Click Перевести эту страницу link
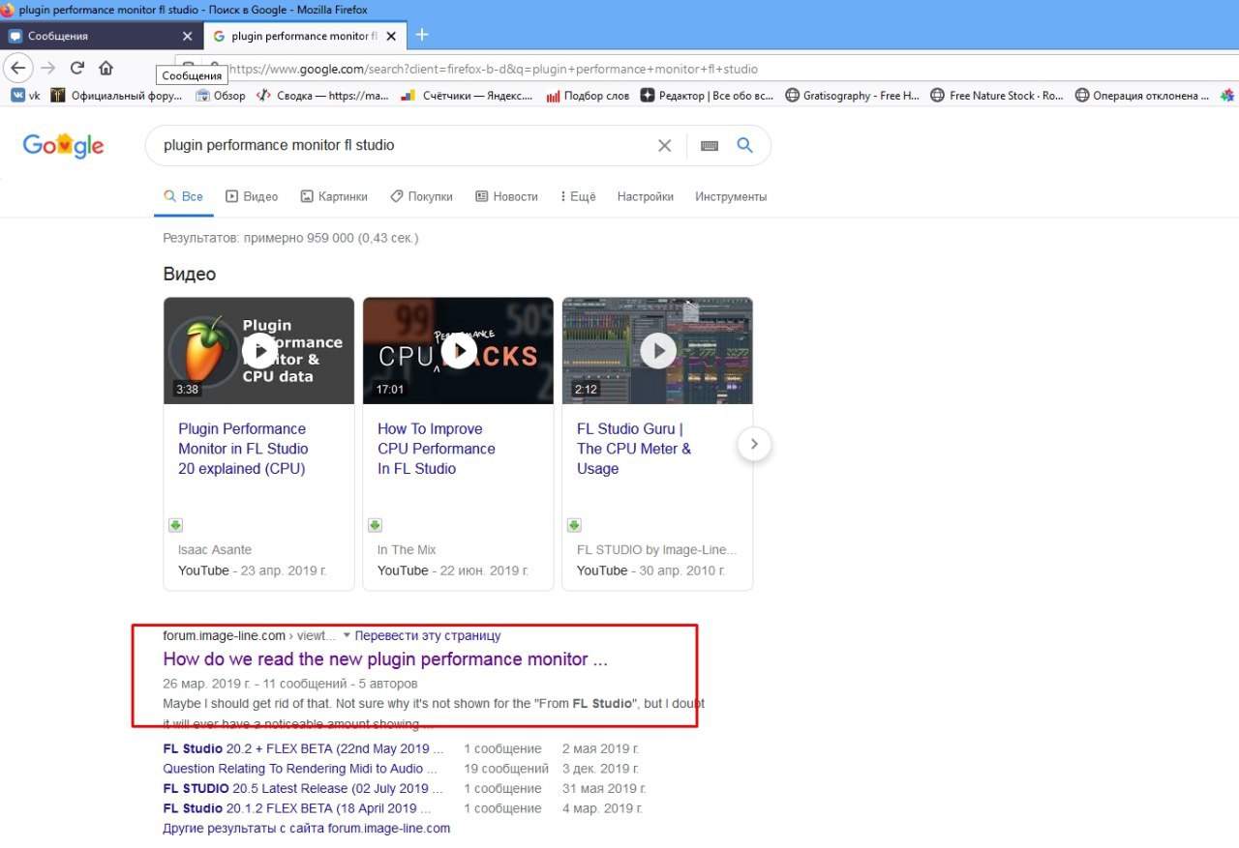Viewport: 1239px width, 848px height. coord(428,635)
